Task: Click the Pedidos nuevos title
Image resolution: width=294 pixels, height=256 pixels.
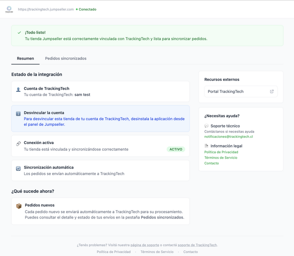Action: [40, 205]
